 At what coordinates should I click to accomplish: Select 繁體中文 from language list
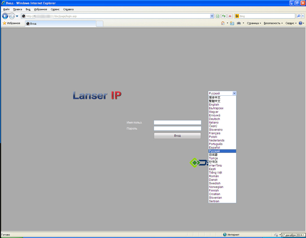(222, 101)
